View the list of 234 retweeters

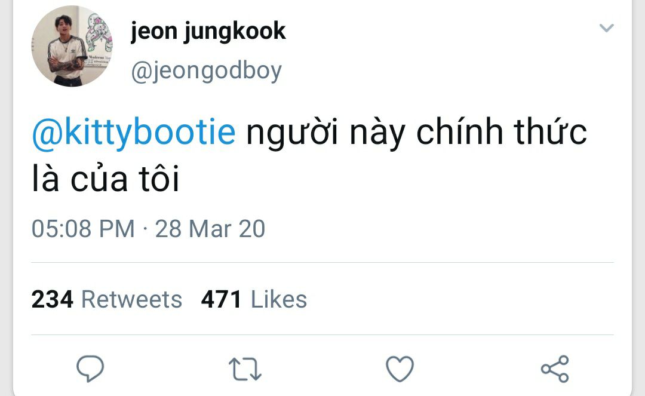[106, 299]
